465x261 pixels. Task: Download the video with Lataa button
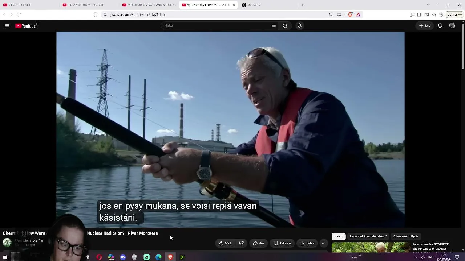pos(307,243)
